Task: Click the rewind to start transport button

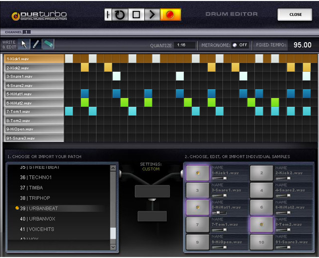Action: tap(108, 15)
